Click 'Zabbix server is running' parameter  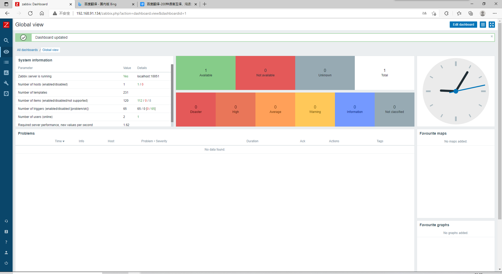pyautogui.click(x=35, y=76)
